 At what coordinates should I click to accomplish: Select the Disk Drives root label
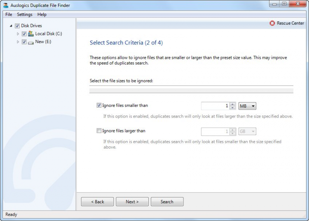pyautogui.click(x=32, y=26)
